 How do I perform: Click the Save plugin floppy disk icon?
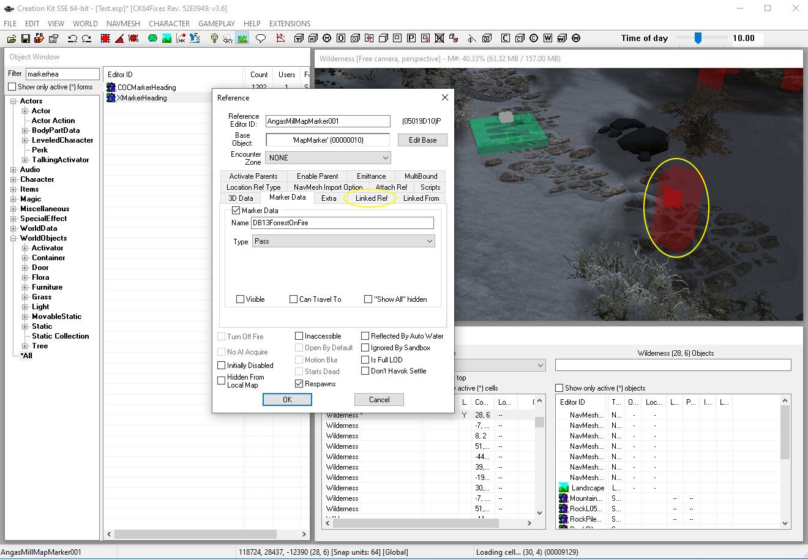25,39
